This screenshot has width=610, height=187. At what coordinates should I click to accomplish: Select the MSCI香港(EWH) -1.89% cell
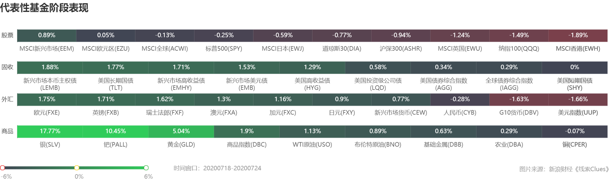click(x=578, y=35)
